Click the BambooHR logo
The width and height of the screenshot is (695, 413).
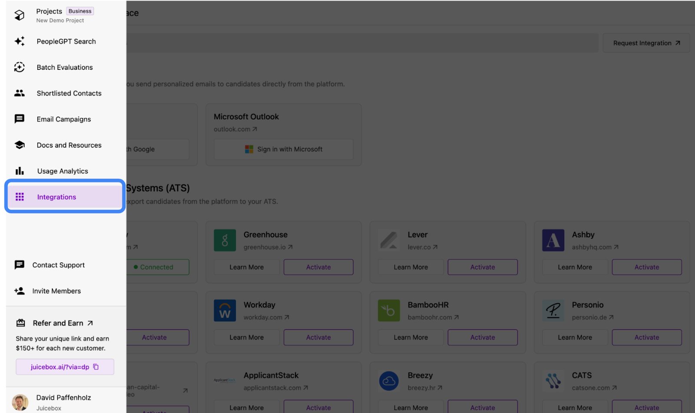(x=389, y=311)
